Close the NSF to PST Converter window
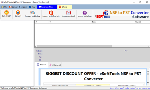The height and width of the screenshot is (90, 150). [147, 2]
